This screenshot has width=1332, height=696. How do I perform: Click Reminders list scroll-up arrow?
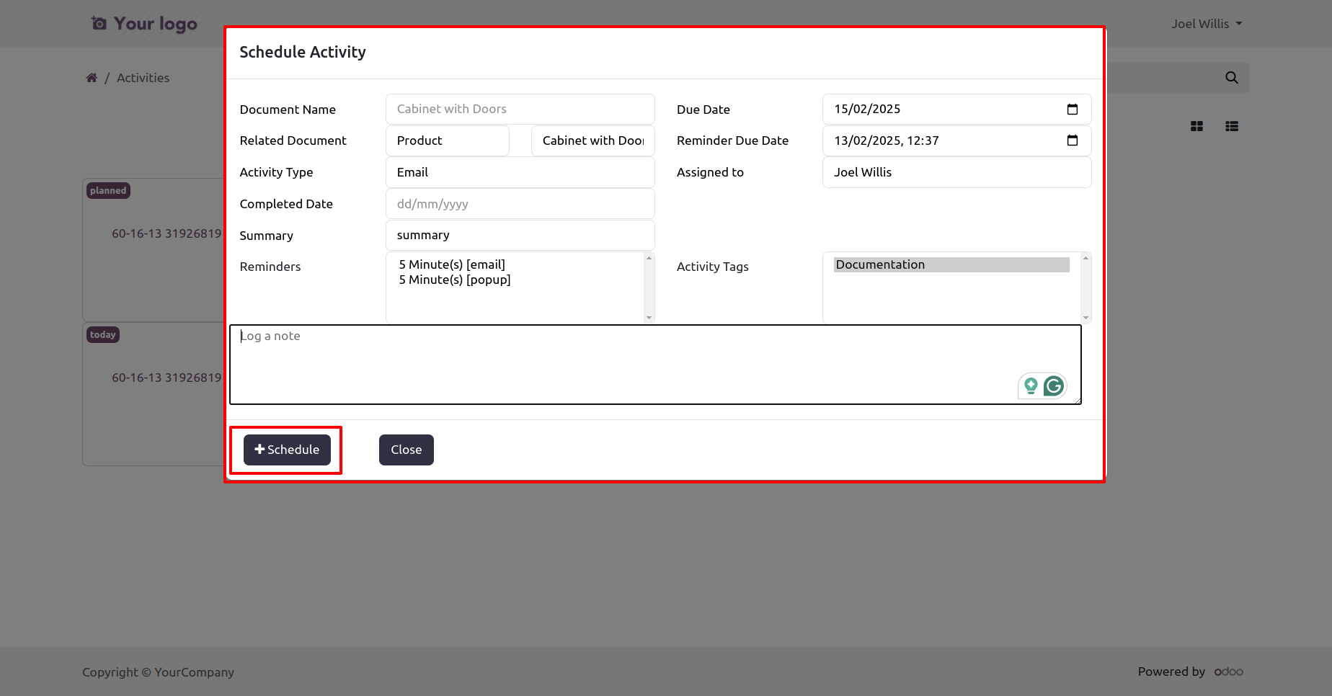[x=649, y=258]
